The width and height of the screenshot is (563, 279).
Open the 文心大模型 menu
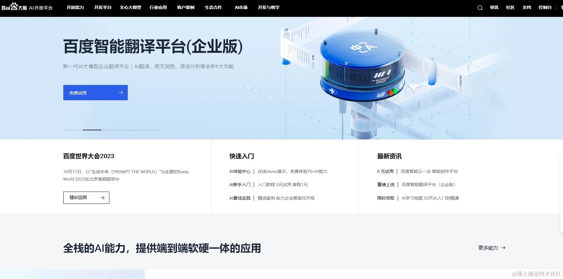131,7
